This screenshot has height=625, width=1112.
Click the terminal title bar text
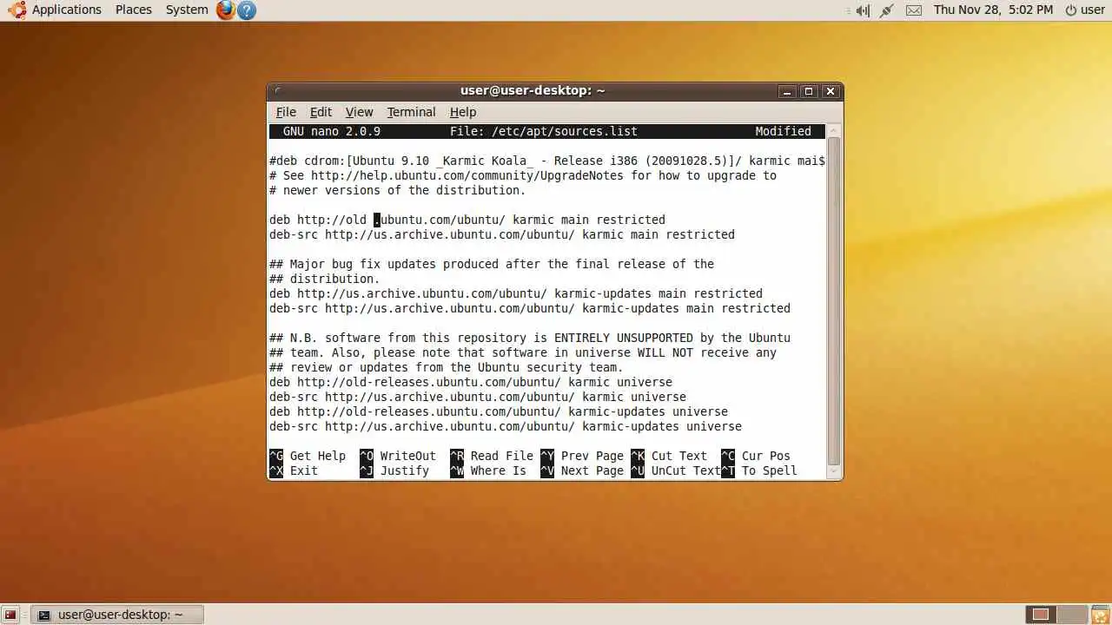pos(533,91)
